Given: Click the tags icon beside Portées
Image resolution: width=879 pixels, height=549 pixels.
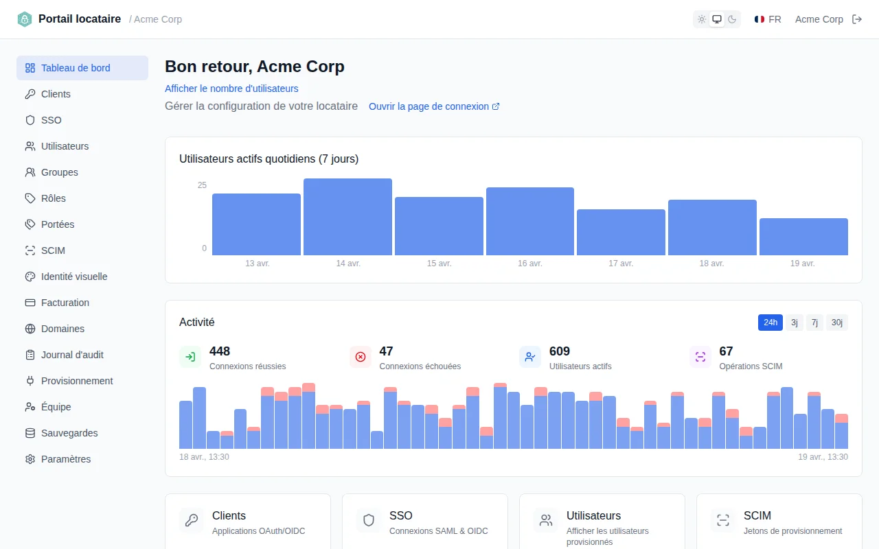Looking at the screenshot, I should tap(30, 224).
